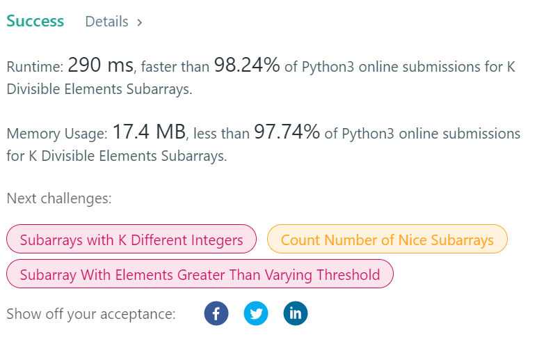Click the 98.24% runtime percentile
This screenshot has height=337, width=537.
click(247, 66)
